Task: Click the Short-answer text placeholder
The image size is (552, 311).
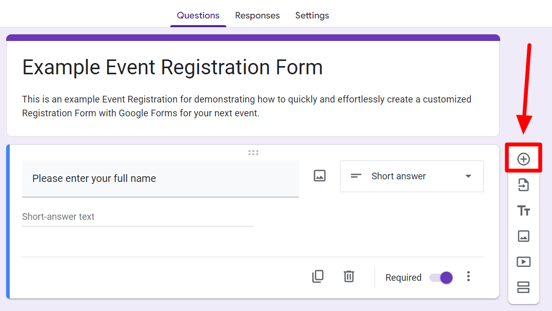Action: [58, 217]
